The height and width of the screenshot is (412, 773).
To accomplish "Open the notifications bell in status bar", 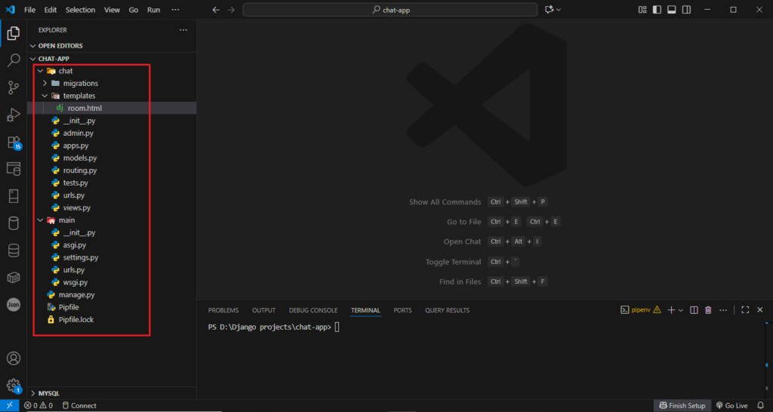I will [x=760, y=406].
